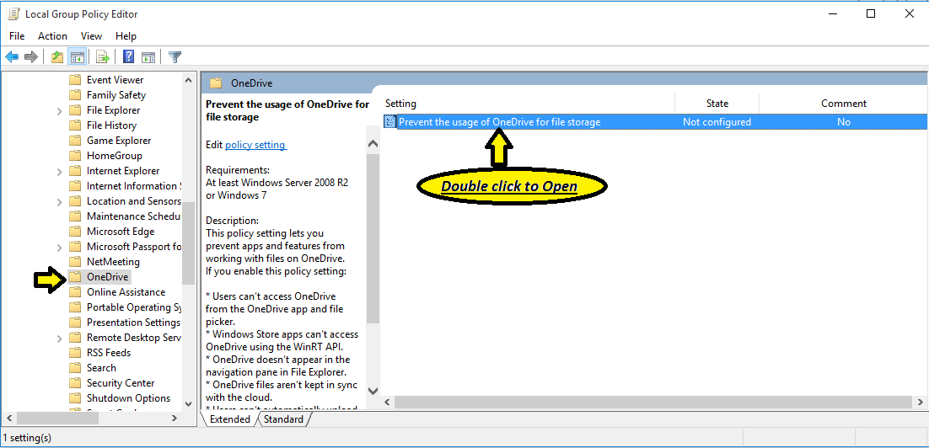
Task: Open the Help menu
Action: click(126, 36)
